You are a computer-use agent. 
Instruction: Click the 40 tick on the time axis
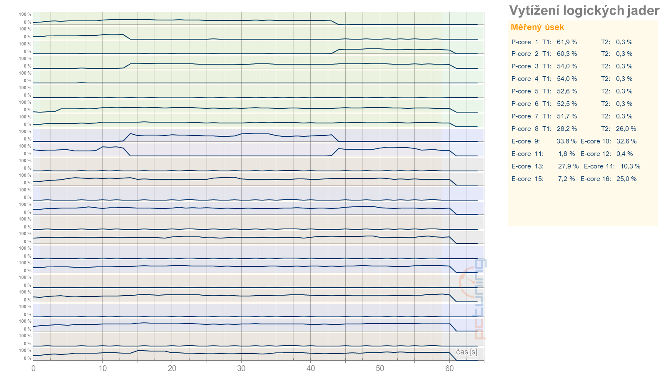[311, 369]
